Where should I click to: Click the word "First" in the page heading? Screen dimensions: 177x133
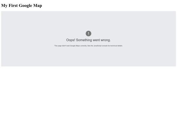(x=13, y=6)
